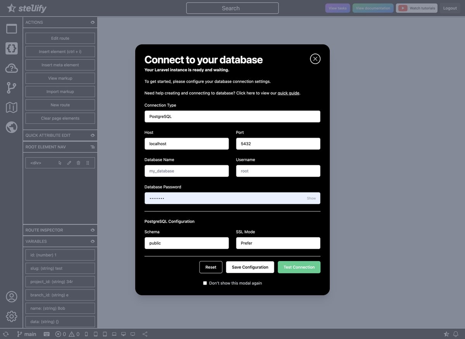Open the branching tool in the left sidebar

pos(11,88)
